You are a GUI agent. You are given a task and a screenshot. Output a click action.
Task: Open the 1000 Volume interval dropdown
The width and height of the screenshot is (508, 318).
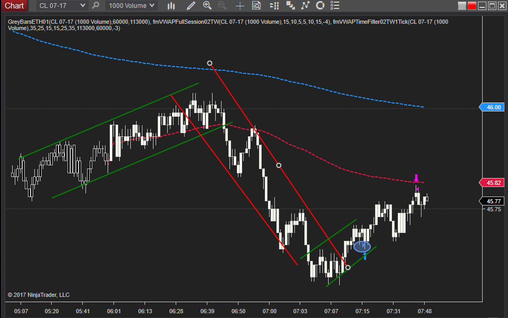point(131,5)
